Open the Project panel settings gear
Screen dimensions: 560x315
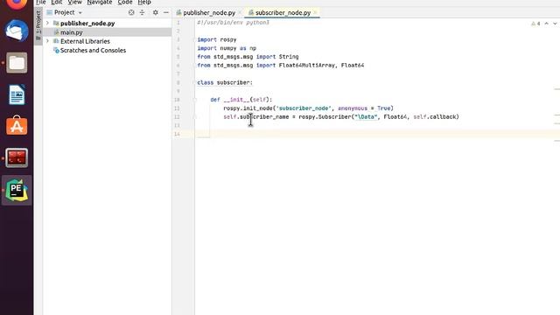(156, 12)
